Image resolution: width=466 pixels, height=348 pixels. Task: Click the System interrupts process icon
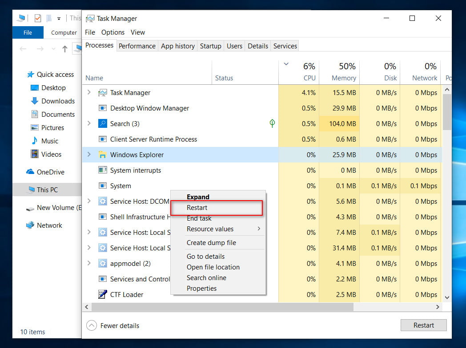[103, 170]
